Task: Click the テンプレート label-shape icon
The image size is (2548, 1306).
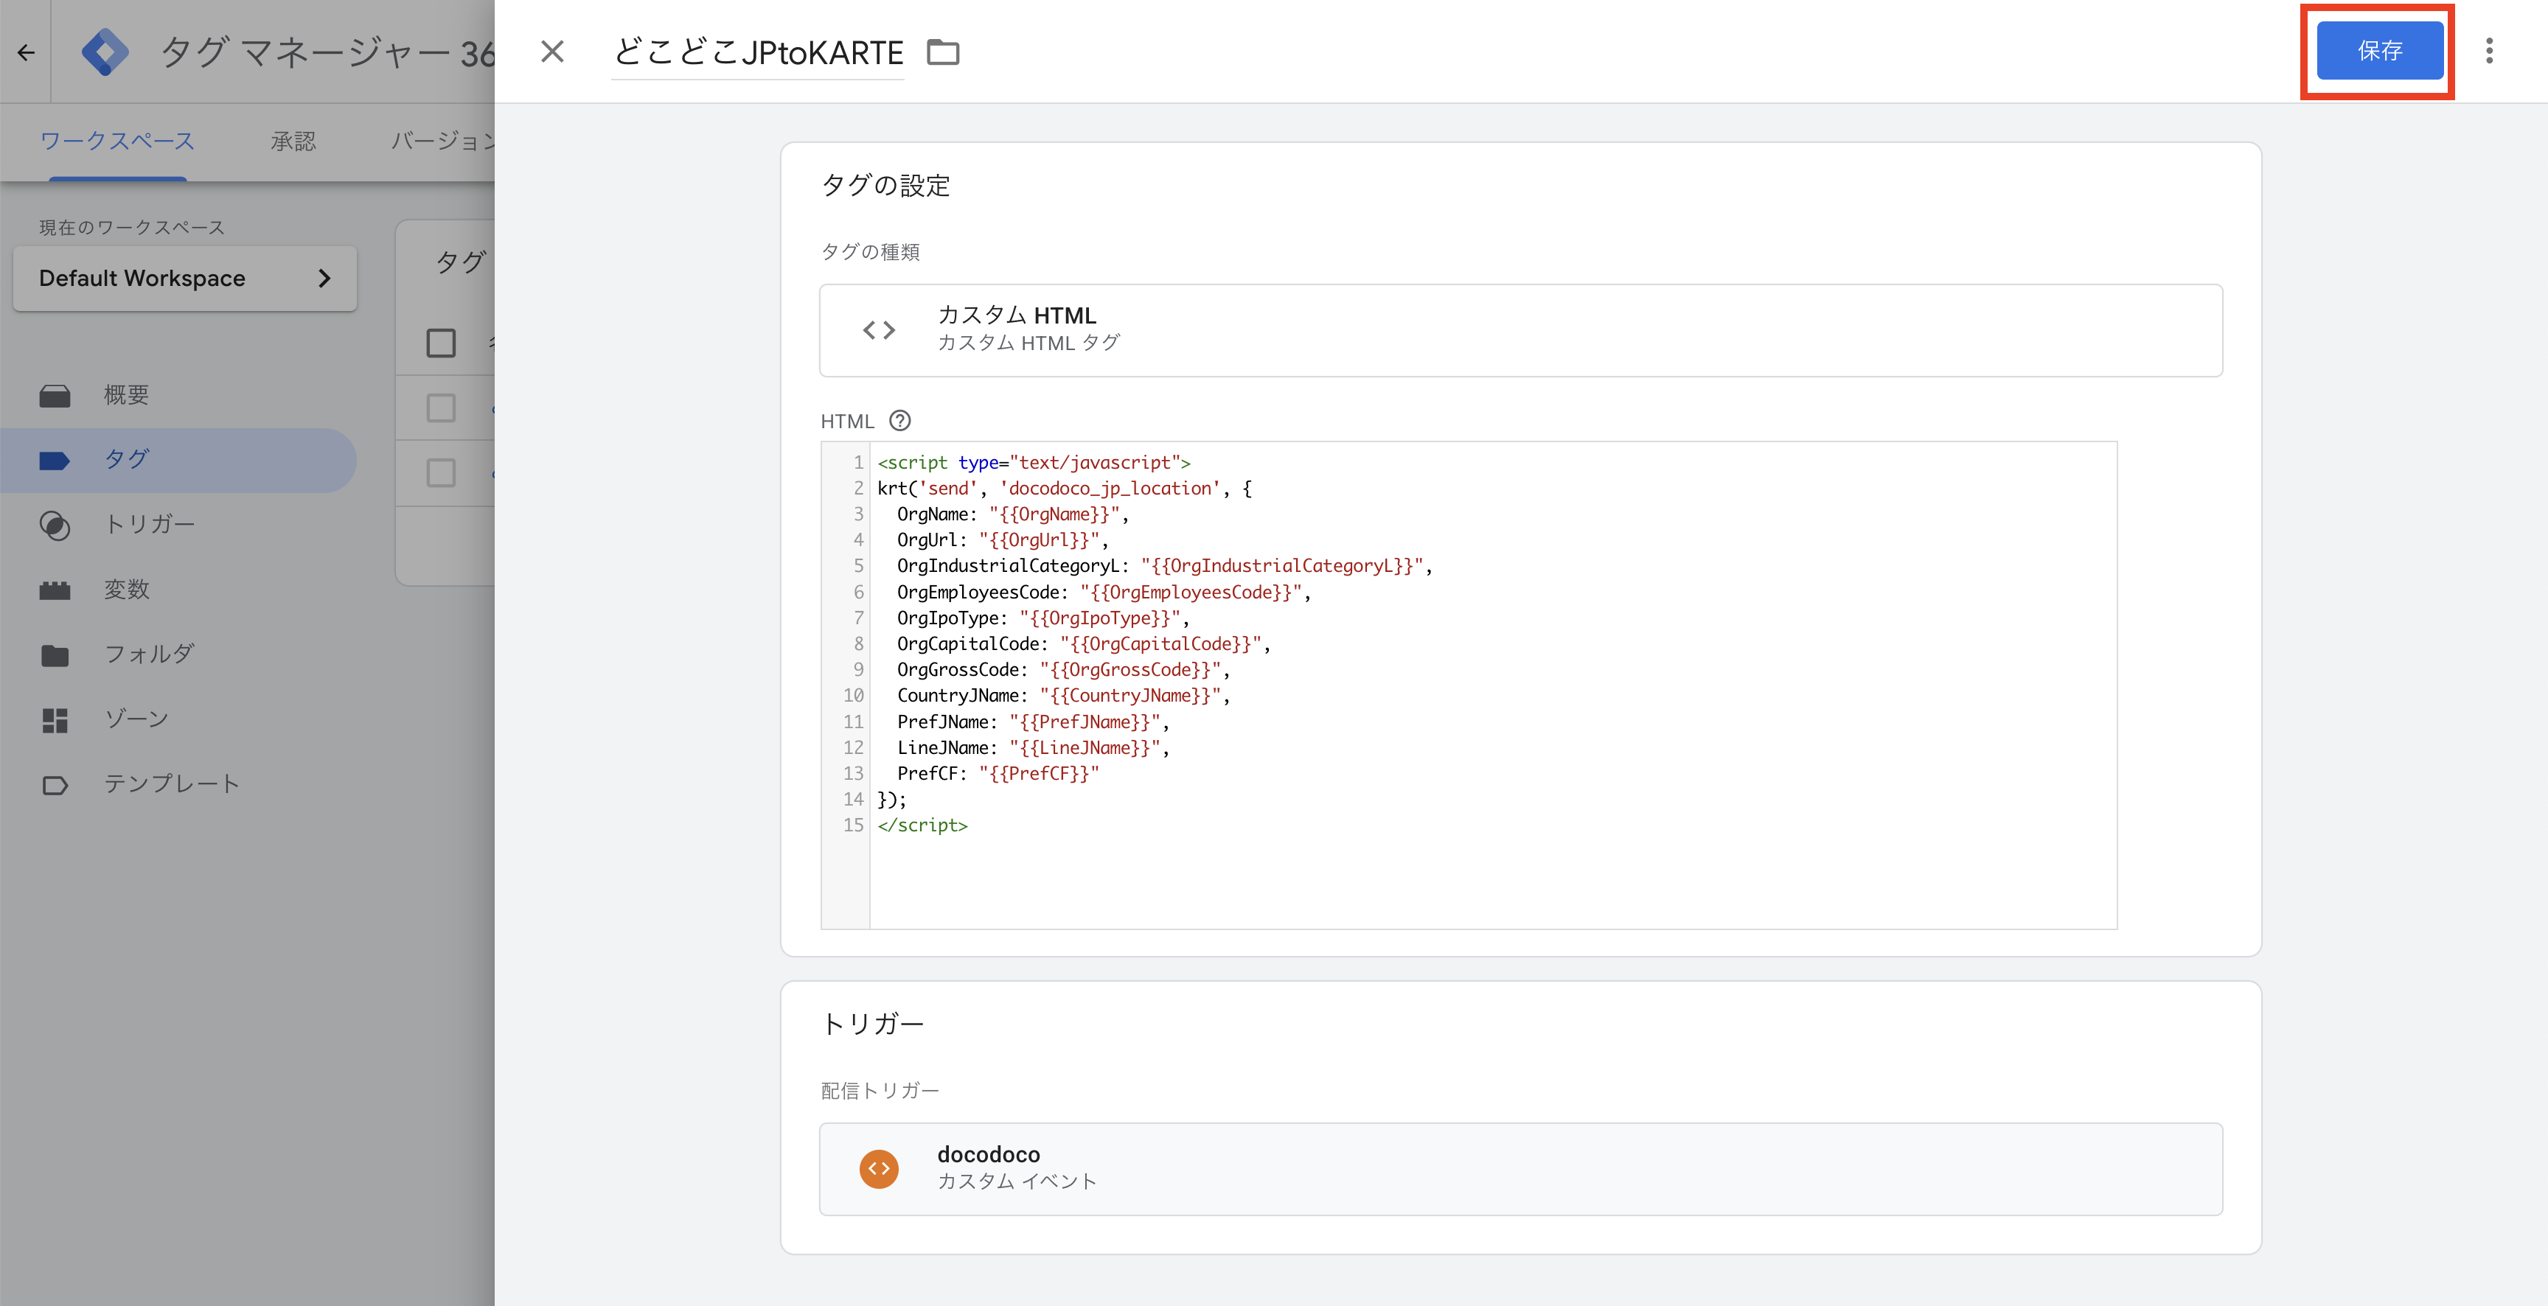Action: coord(55,786)
